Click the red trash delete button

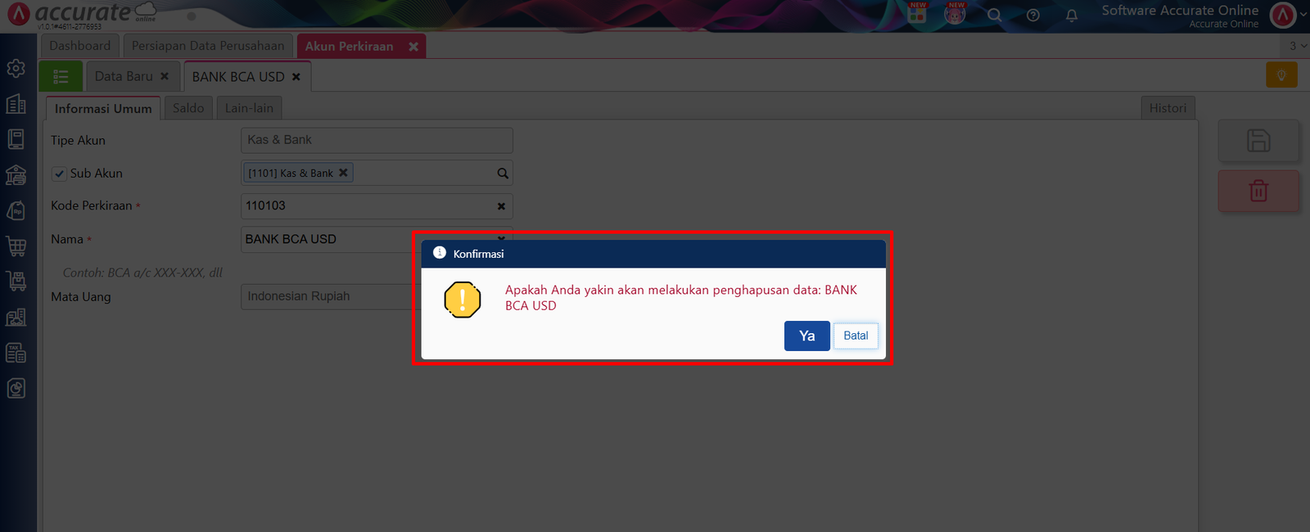coord(1258,192)
